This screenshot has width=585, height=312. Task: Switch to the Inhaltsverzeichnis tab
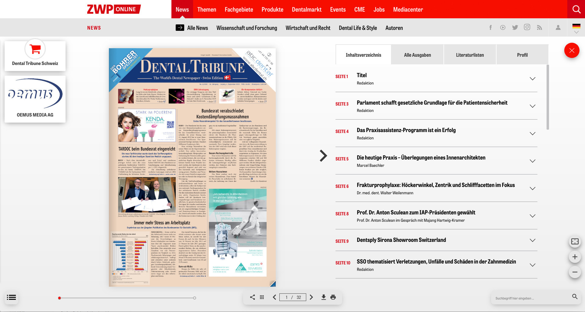point(363,55)
